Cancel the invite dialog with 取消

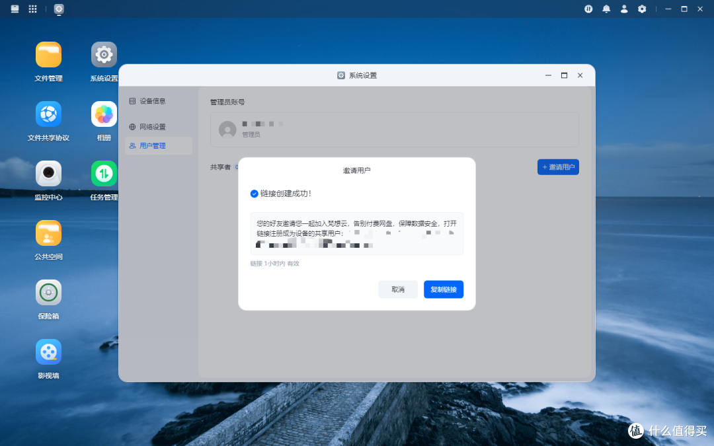tap(398, 289)
